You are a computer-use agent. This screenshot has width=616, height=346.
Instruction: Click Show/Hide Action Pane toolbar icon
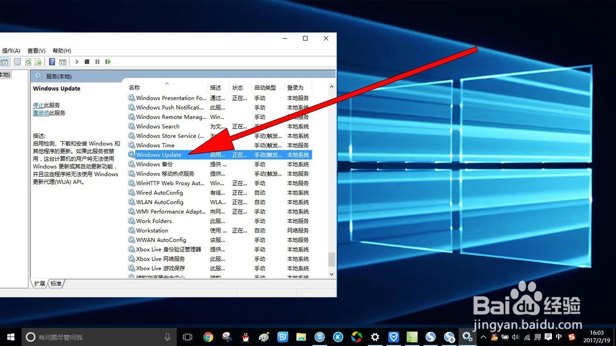pyautogui.click(x=62, y=62)
